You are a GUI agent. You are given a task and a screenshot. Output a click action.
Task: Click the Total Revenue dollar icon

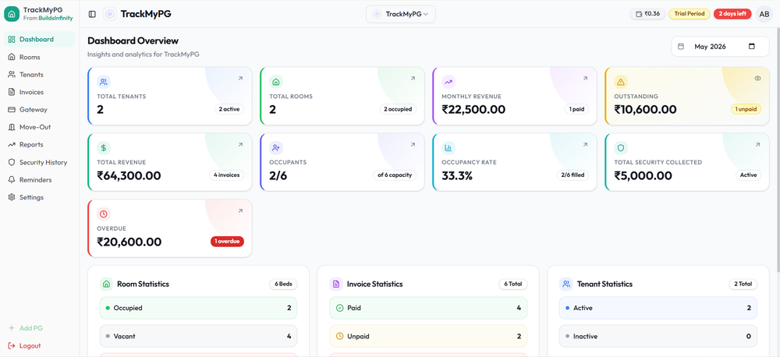pyautogui.click(x=104, y=147)
